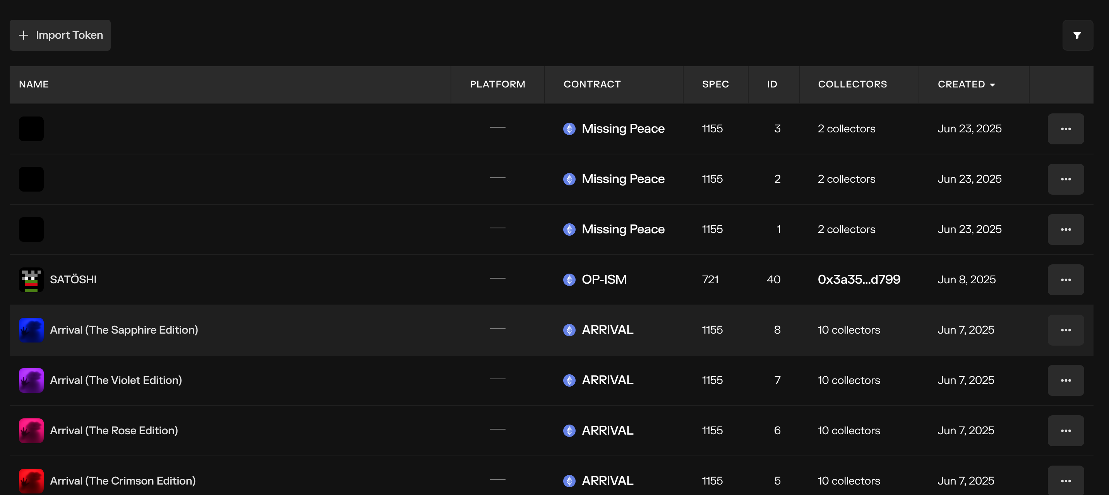The image size is (1109, 495).
Task: Sort by the CREATED column arrow
Action: (x=992, y=85)
